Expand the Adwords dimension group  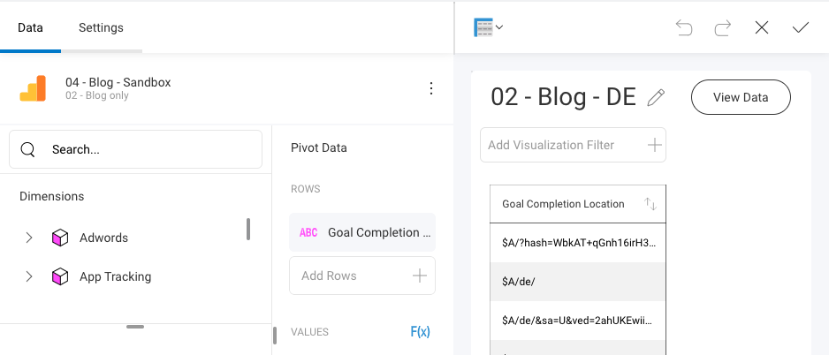pos(29,238)
